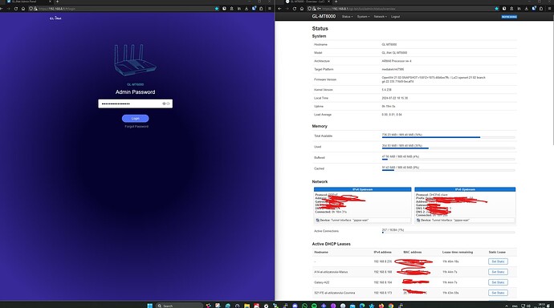Click the Admin Password input field
Image resolution: width=554 pixels, height=308 pixels.
(136, 103)
